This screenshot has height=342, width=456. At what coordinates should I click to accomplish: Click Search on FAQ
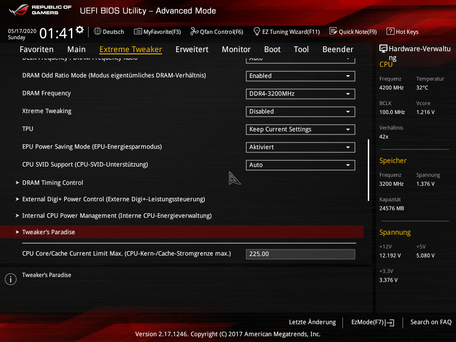pyautogui.click(x=431, y=322)
